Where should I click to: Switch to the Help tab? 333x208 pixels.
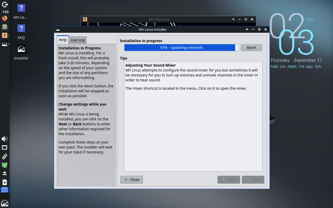point(63,40)
